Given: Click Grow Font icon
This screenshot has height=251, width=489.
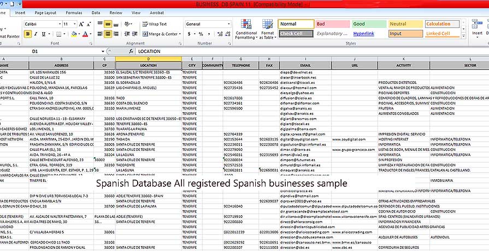Looking at the screenshot, I should (81, 24).
